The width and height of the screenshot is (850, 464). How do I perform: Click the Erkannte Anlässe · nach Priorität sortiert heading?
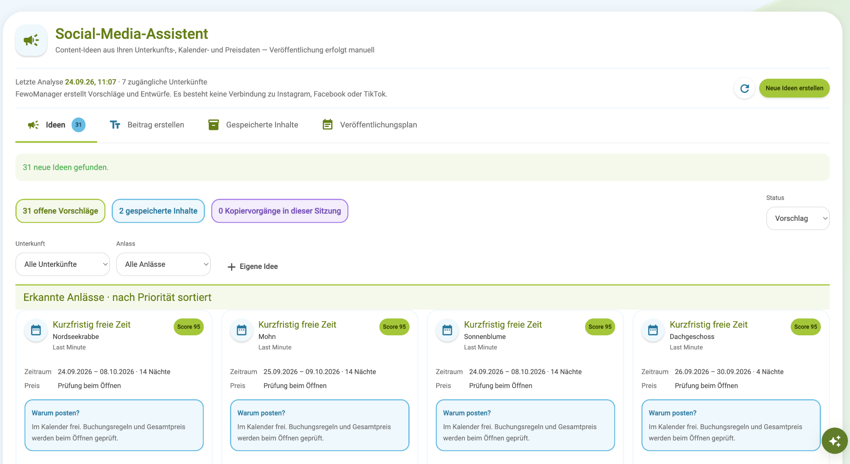(x=117, y=297)
